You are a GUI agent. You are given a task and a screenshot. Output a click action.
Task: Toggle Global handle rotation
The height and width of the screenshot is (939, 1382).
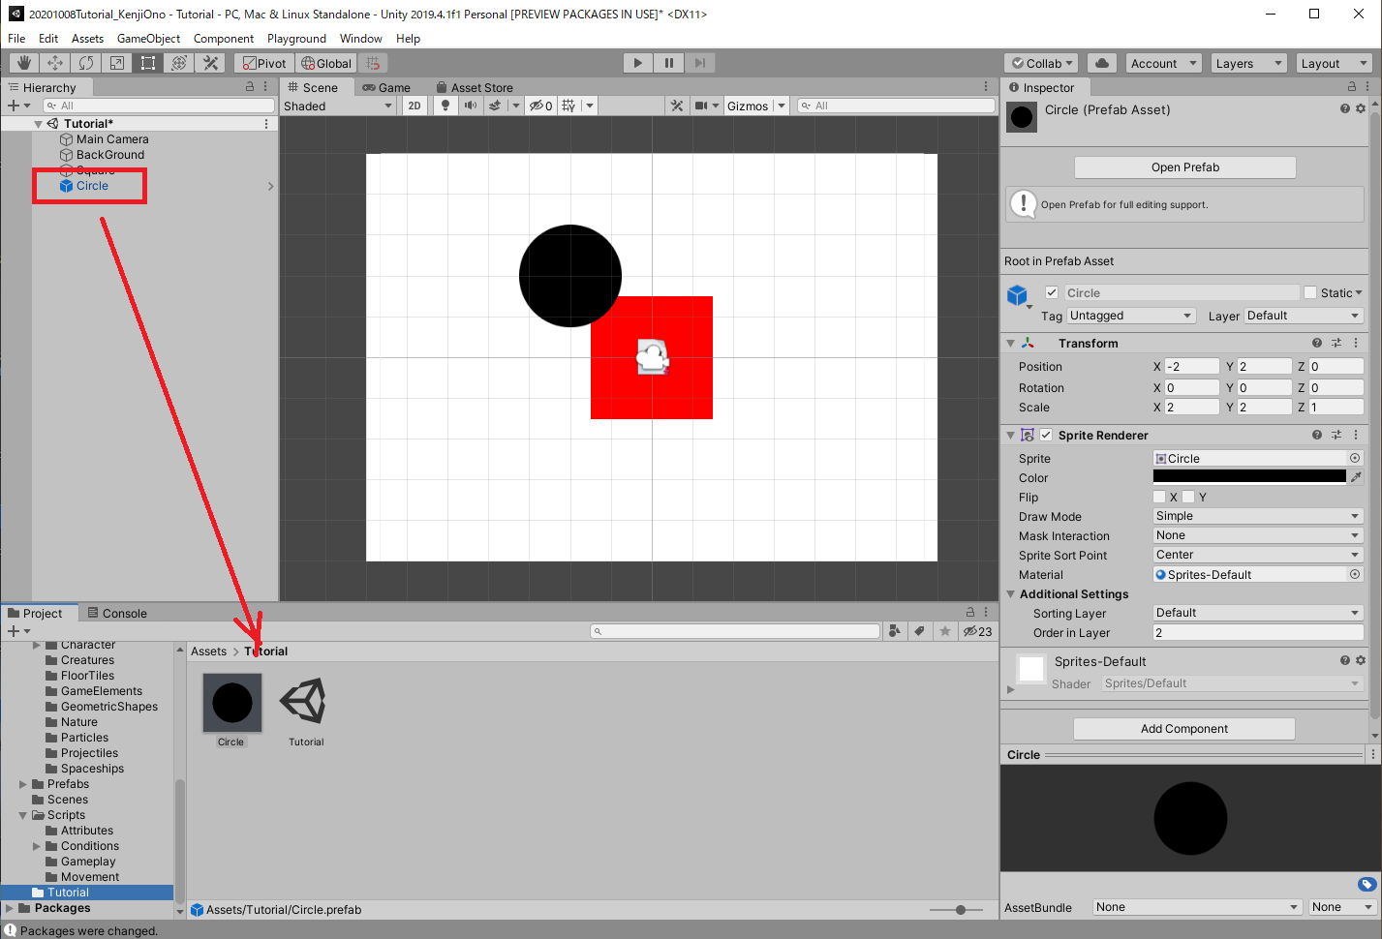tap(326, 63)
